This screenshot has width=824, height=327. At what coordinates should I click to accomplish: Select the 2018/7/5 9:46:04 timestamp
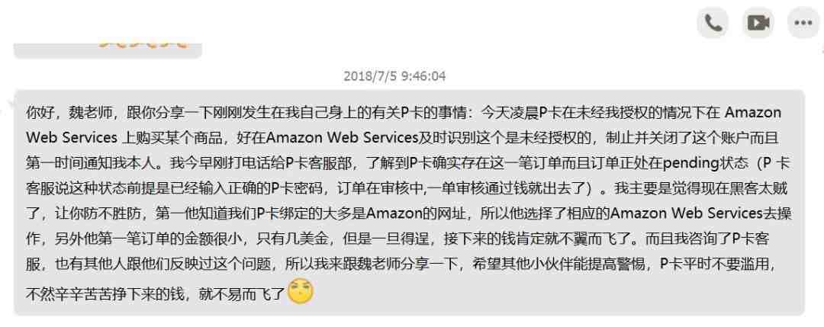point(394,76)
